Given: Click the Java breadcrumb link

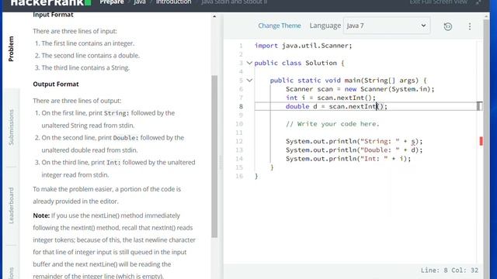Looking at the screenshot, I should point(140,2).
